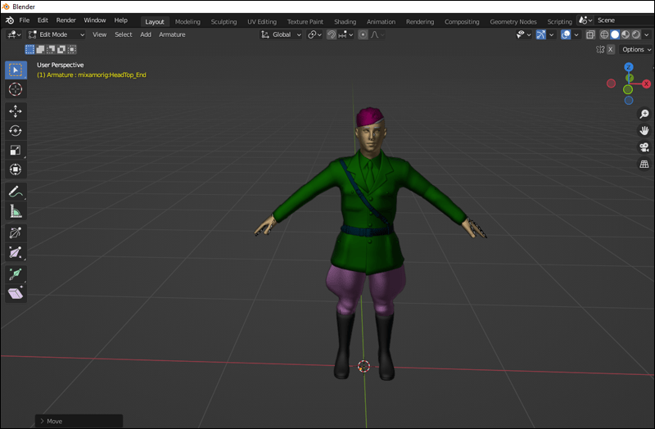The width and height of the screenshot is (655, 429).
Task: Activate the Measure tool
Action: [16, 211]
